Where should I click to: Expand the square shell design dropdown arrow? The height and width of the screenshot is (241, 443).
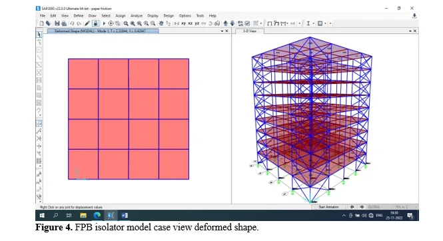[x=325, y=23]
